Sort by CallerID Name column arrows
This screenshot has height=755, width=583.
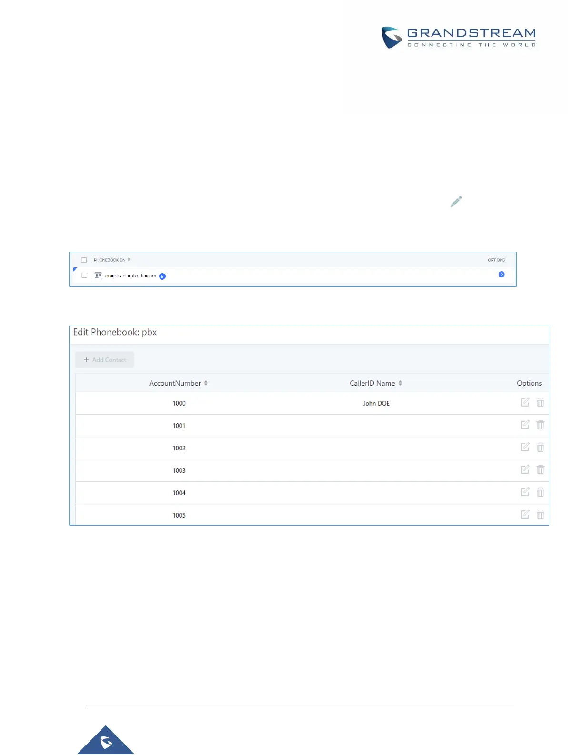pyautogui.click(x=400, y=383)
